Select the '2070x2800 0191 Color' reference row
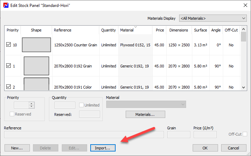251x156 pixels. (x=73, y=87)
